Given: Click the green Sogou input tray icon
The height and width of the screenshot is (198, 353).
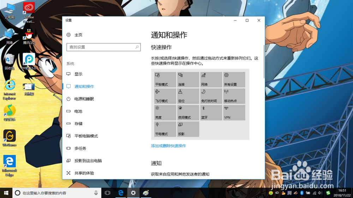Looking at the screenshot, I should click(x=328, y=193).
